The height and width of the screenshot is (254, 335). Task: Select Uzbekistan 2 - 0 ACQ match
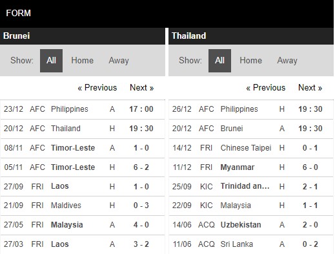[x=251, y=225]
